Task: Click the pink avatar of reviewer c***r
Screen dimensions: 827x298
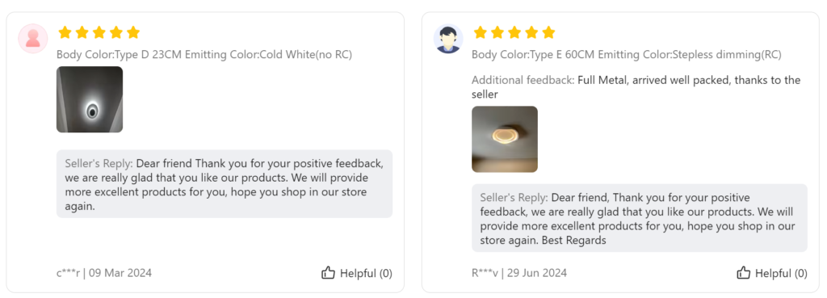Action: (32, 39)
